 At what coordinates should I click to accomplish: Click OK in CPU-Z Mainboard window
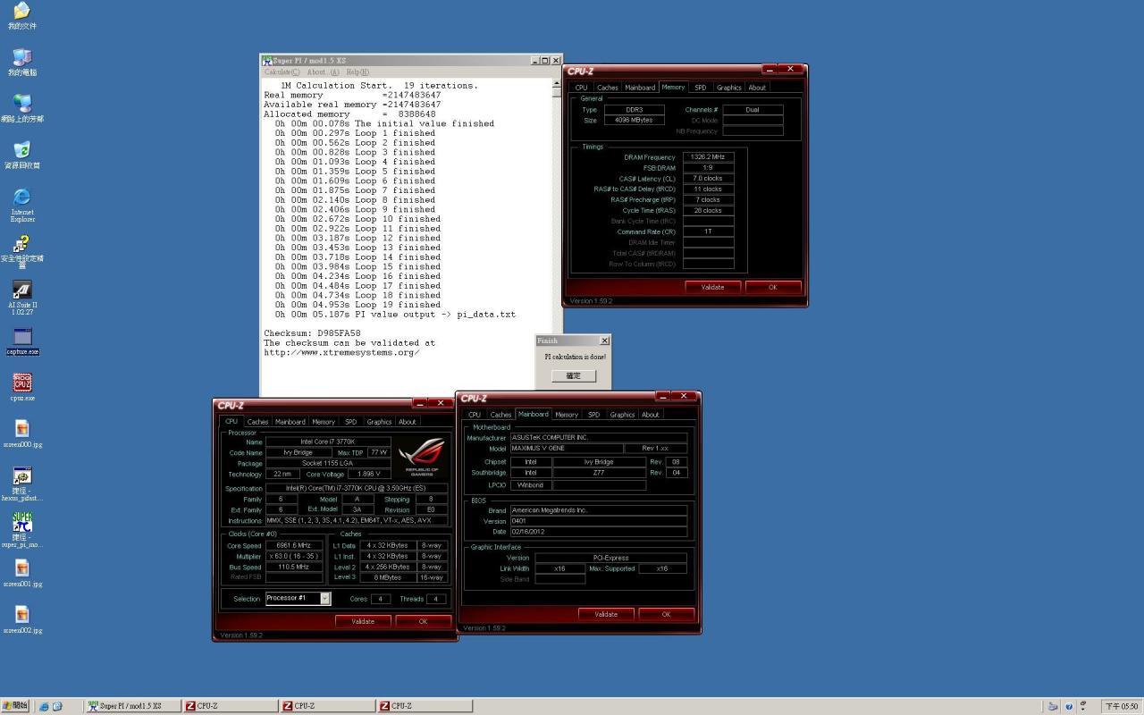point(666,614)
